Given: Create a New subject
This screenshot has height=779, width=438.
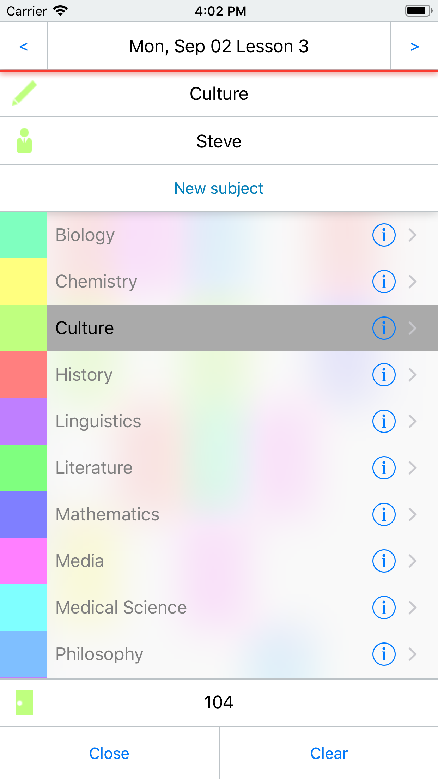Looking at the screenshot, I should tap(219, 188).
